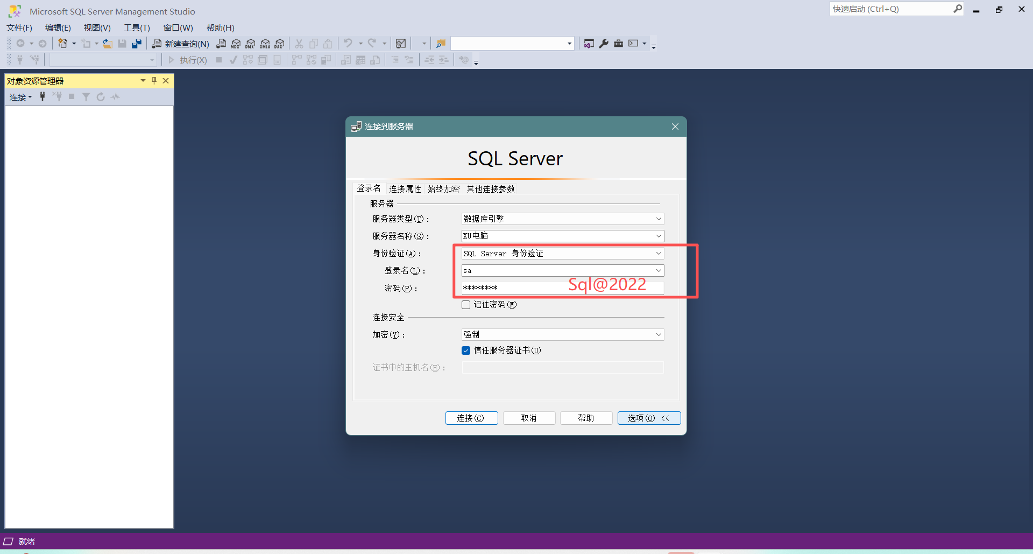Click the Find in Files folder icon
The height and width of the screenshot is (554, 1033).
441,44
